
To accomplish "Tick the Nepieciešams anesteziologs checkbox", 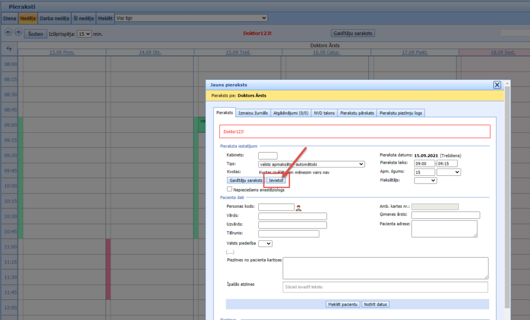I will pyautogui.click(x=230, y=190).
